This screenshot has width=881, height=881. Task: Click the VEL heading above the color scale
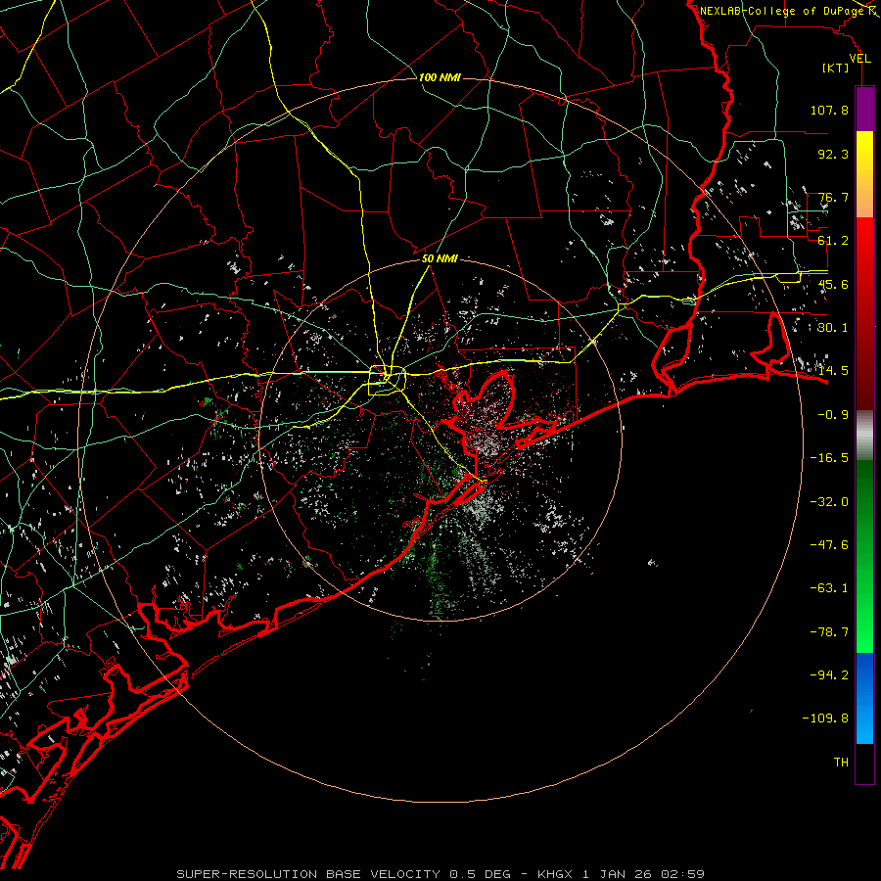[x=859, y=59]
